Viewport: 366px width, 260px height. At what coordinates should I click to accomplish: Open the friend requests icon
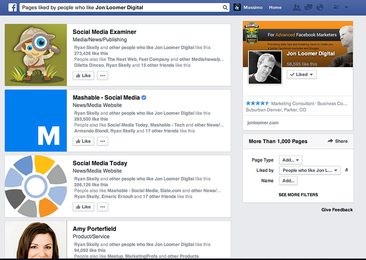point(297,7)
